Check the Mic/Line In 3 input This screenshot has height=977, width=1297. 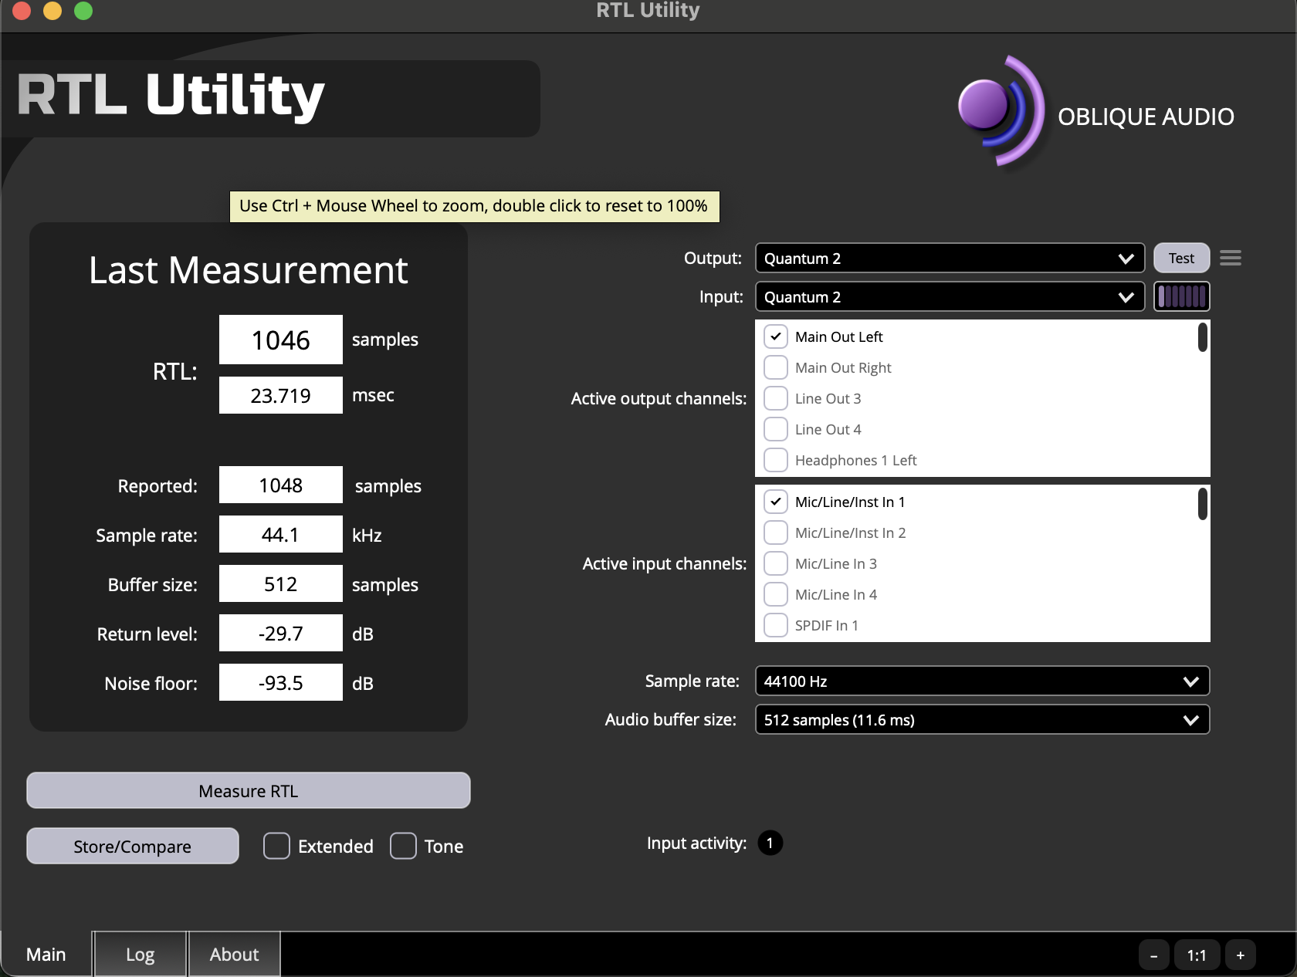(775, 563)
